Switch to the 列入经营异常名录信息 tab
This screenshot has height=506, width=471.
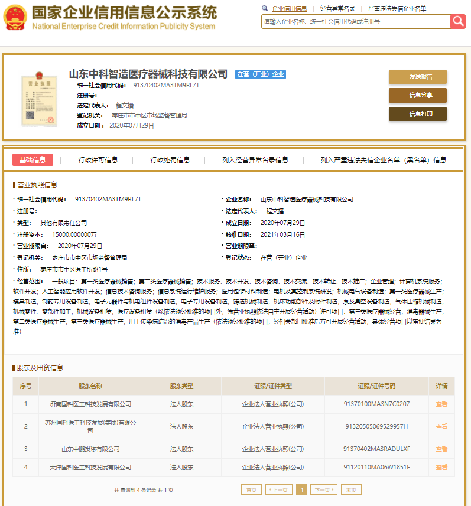[255, 160]
